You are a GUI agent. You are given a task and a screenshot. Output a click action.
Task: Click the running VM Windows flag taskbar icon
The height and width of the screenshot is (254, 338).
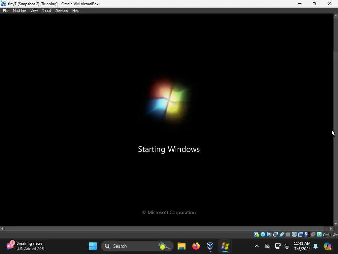click(x=225, y=246)
